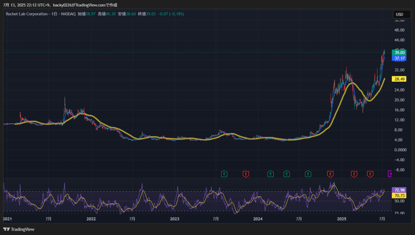The image size is (415, 235).
Task: Select the red earnings marker for February 2025
Action: [x=354, y=174]
